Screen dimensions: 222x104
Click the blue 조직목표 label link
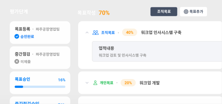tap(108, 33)
